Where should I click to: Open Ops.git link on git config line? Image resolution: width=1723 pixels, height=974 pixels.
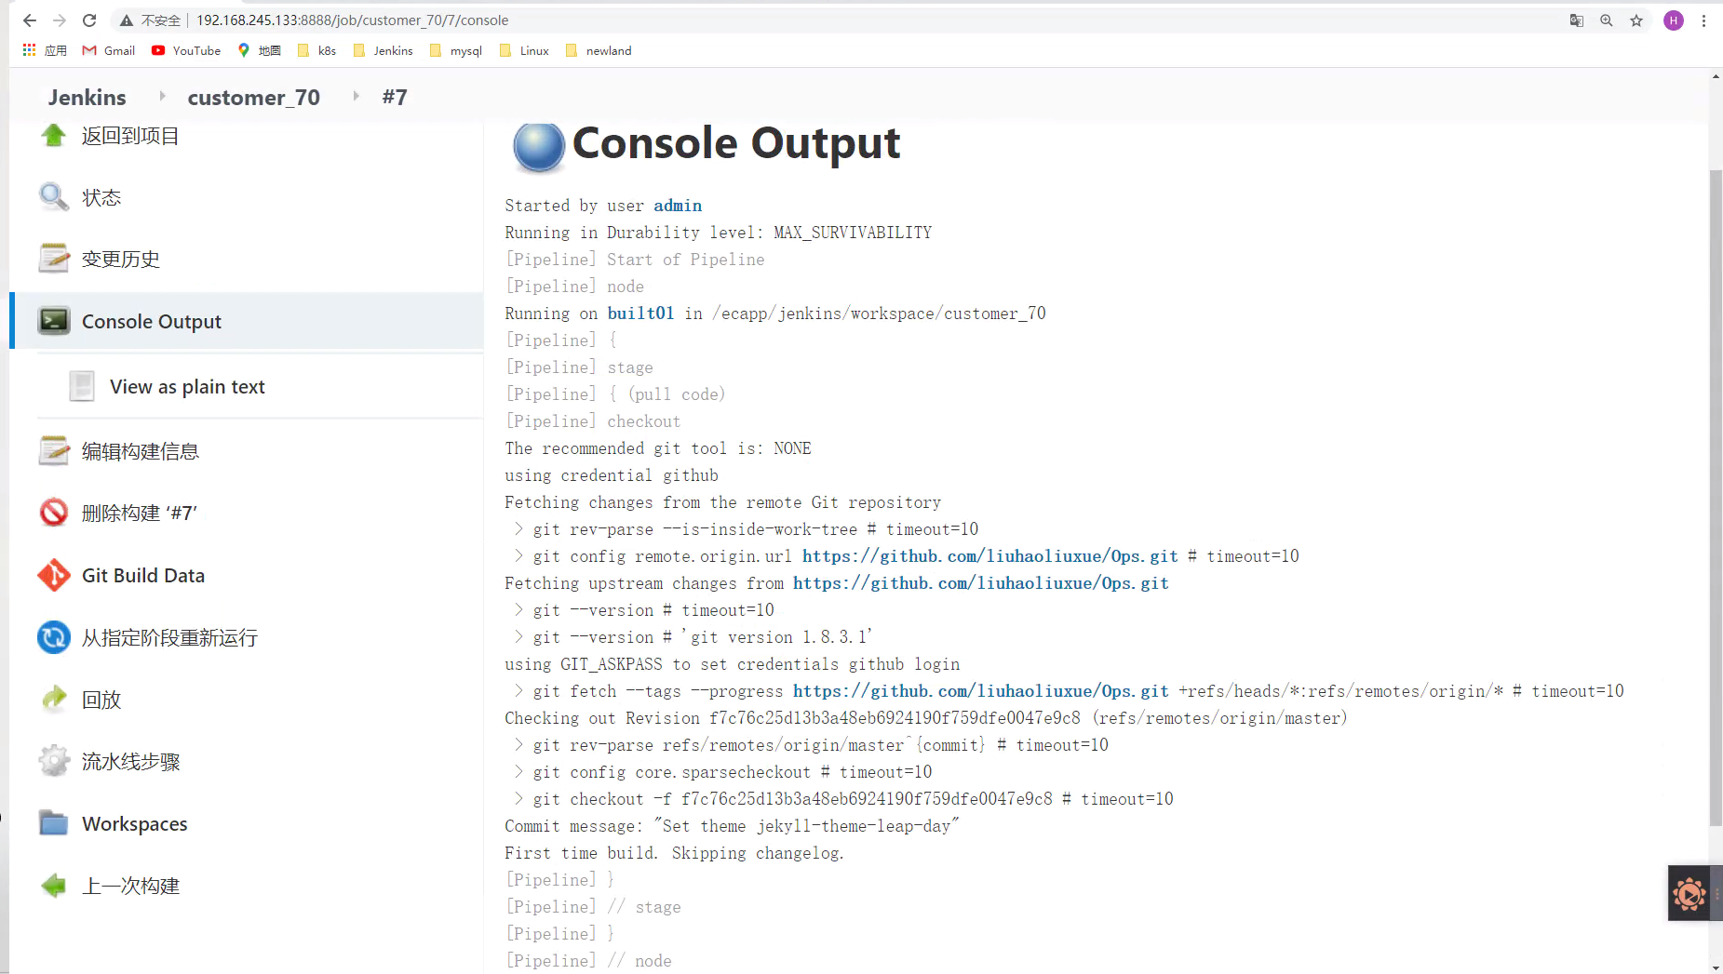[990, 556]
